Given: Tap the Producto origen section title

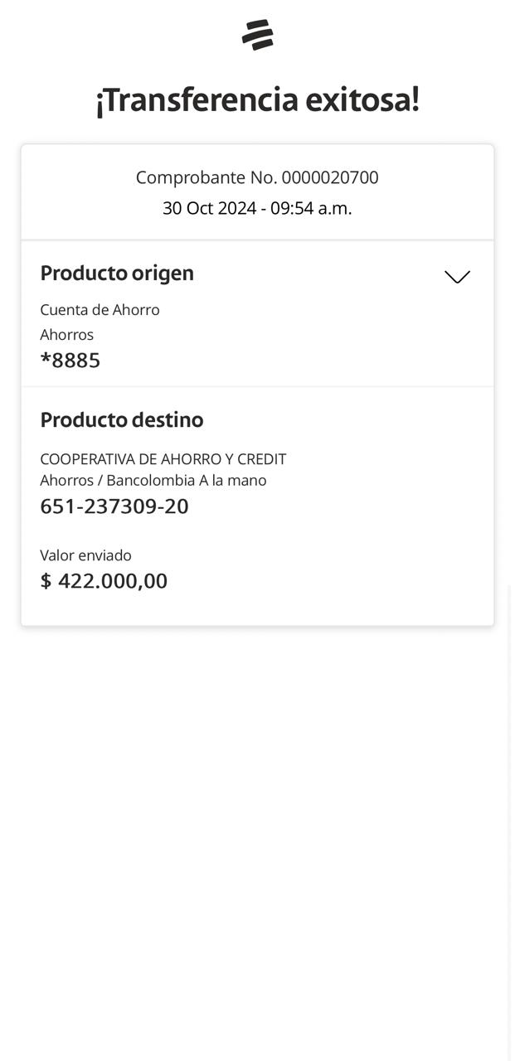Looking at the screenshot, I should [117, 273].
